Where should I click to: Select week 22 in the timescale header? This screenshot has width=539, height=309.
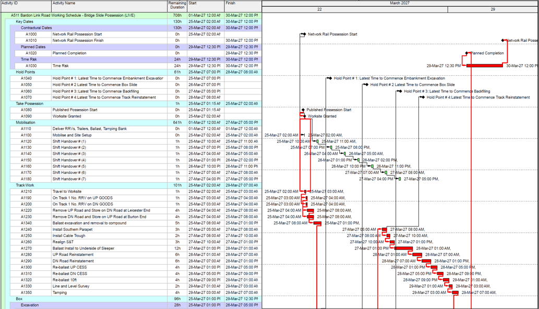coord(320,9)
